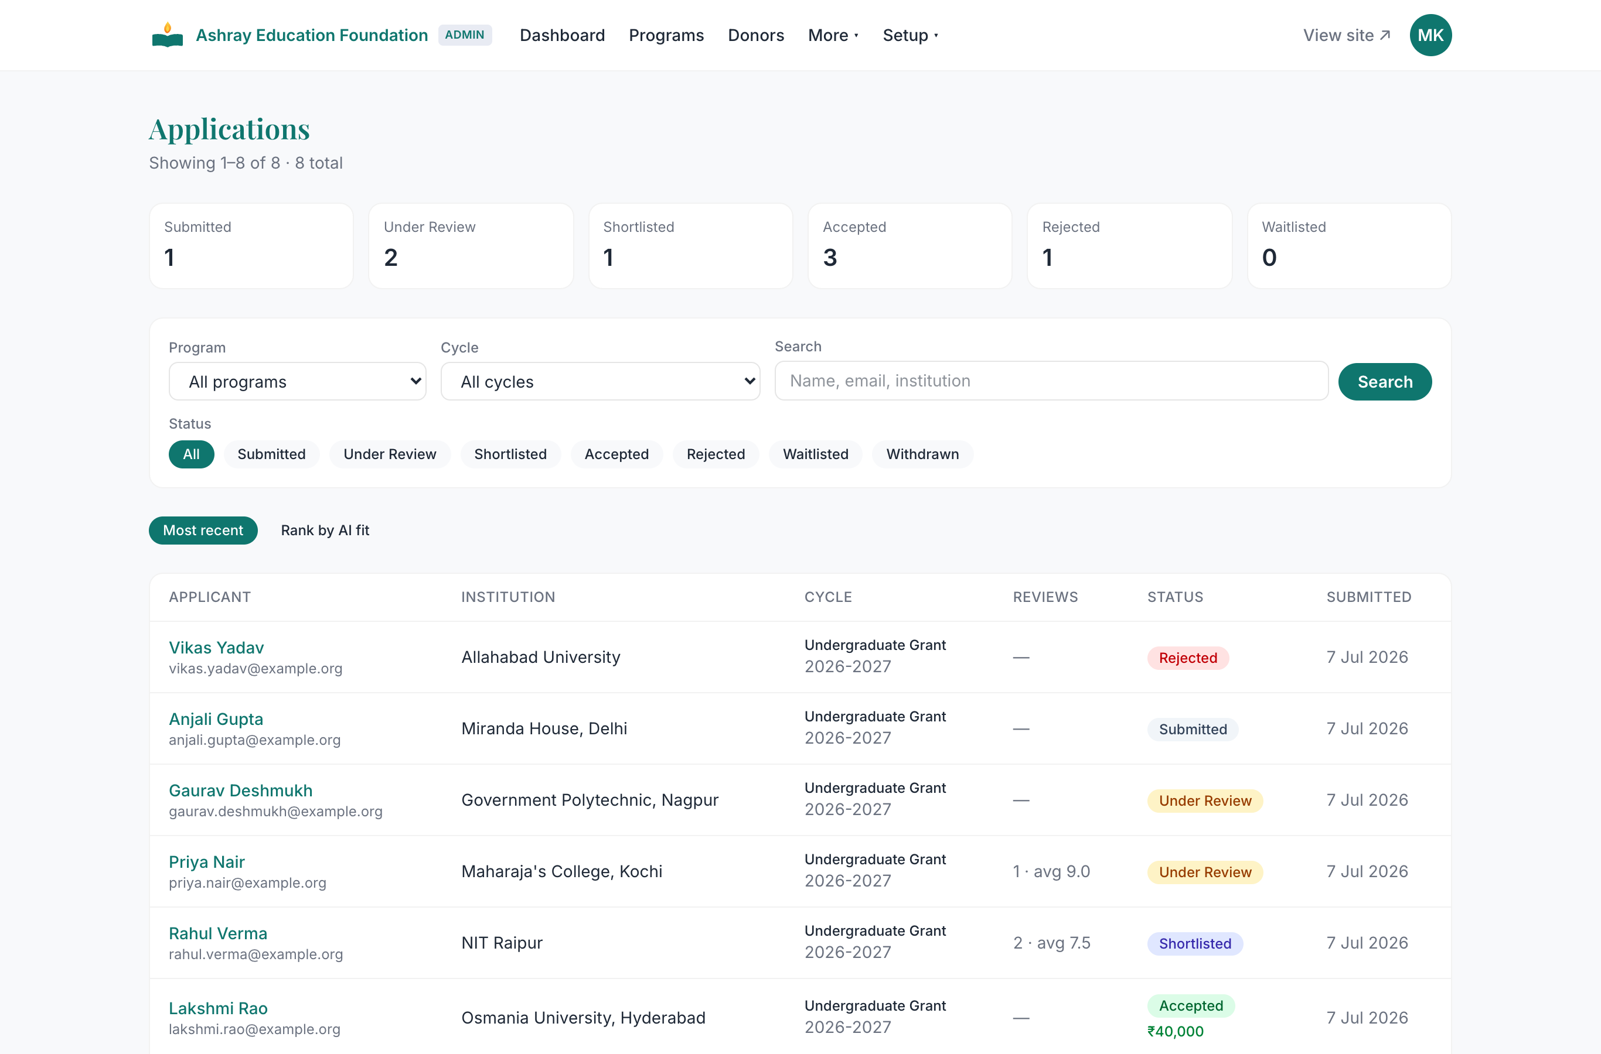Click the CYCLE column header

pyautogui.click(x=827, y=597)
